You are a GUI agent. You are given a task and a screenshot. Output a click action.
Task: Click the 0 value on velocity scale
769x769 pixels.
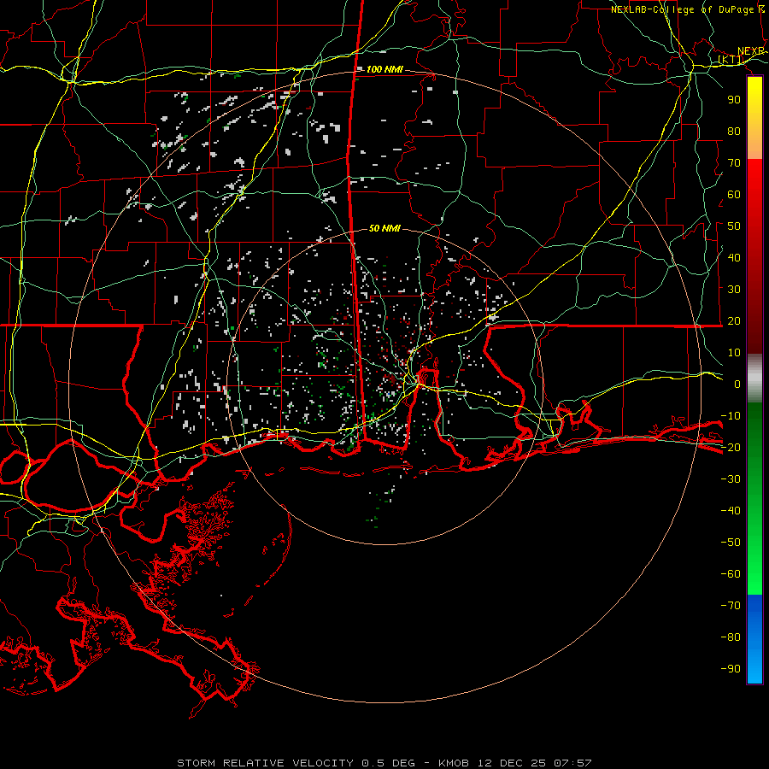737,384
